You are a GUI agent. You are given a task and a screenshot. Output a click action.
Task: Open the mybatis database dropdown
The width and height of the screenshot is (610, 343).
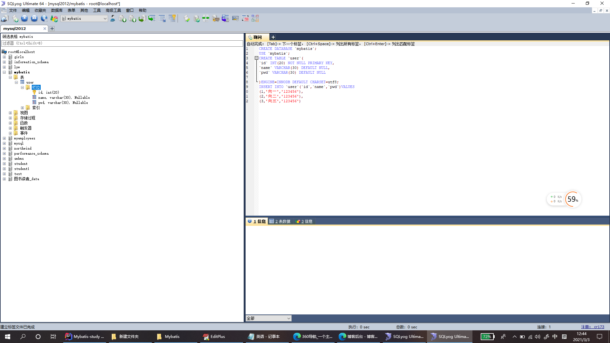(x=105, y=18)
